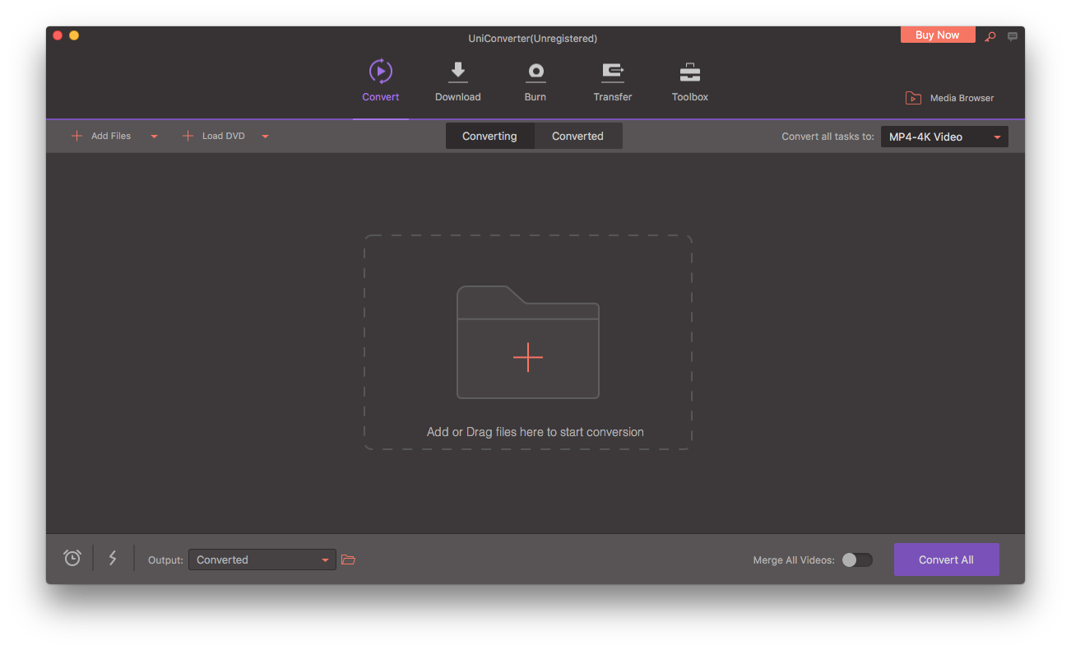Open the feedback message icon
The image size is (1071, 650).
(1013, 36)
